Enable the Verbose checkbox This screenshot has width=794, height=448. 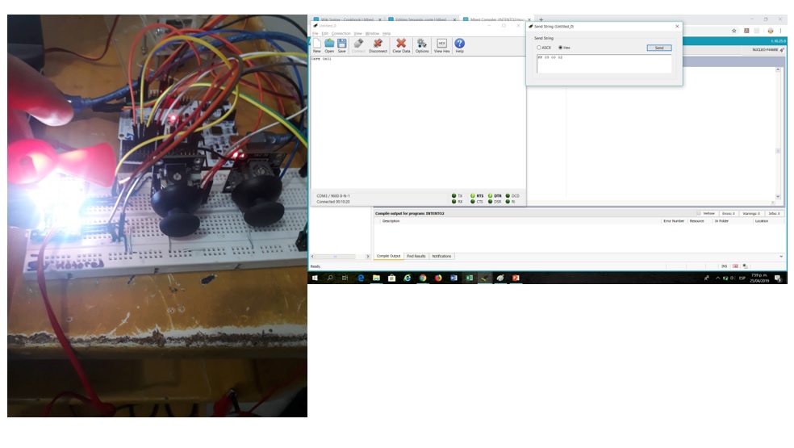pos(700,213)
